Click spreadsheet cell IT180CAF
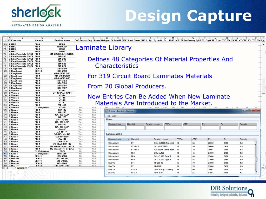Screen dimensions: 266x199 62,47
